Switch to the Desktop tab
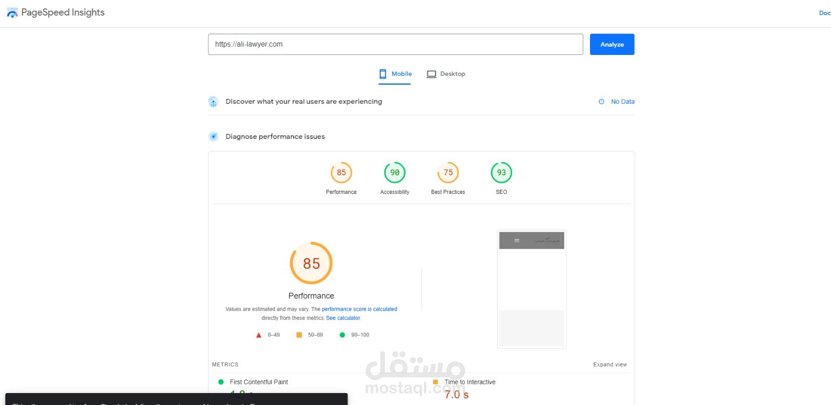This screenshot has width=831, height=405. (x=446, y=74)
